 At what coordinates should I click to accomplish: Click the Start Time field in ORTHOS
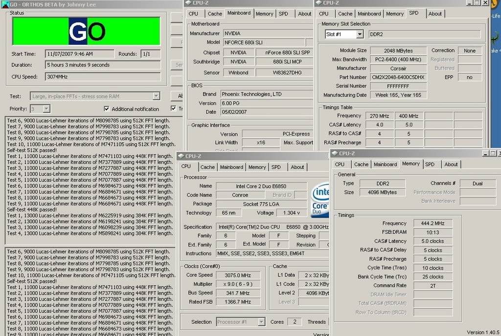(80, 54)
